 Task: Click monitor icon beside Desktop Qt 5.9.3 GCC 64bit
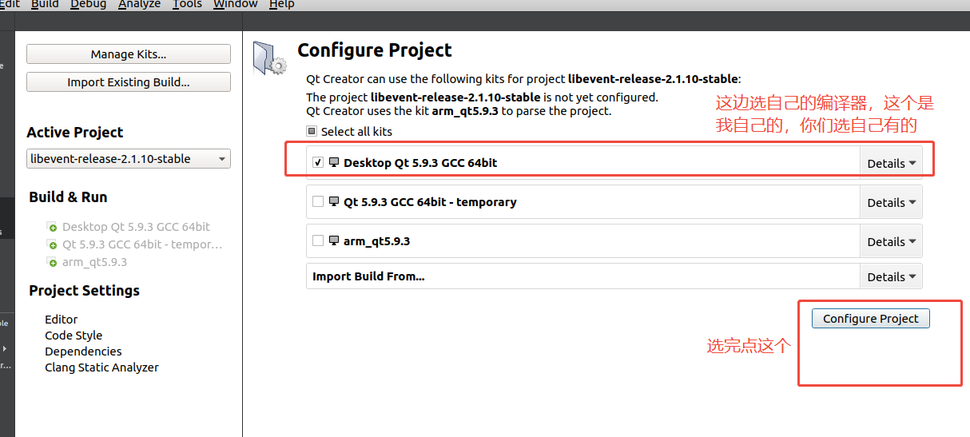(x=334, y=162)
